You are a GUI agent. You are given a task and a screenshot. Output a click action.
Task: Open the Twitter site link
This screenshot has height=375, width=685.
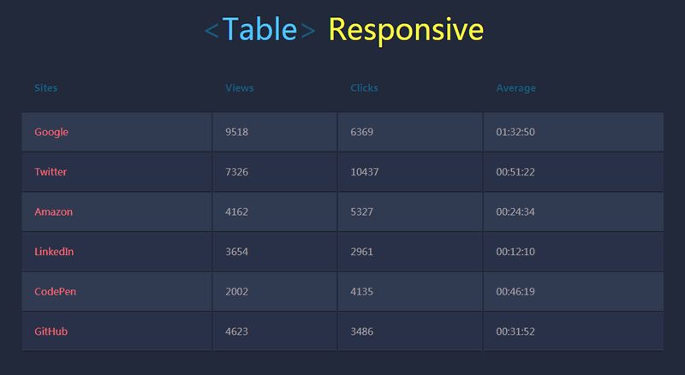[51, 172]
